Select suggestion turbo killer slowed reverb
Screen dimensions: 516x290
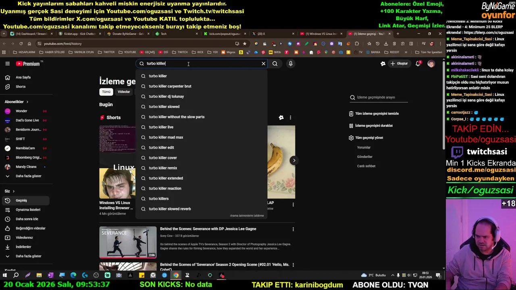click(202, 209)
